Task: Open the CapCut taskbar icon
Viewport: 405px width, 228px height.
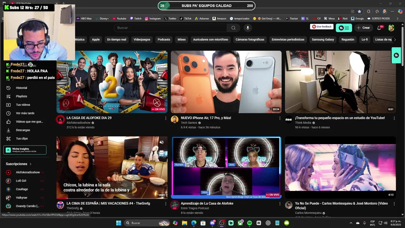Action: coord(259,223)
